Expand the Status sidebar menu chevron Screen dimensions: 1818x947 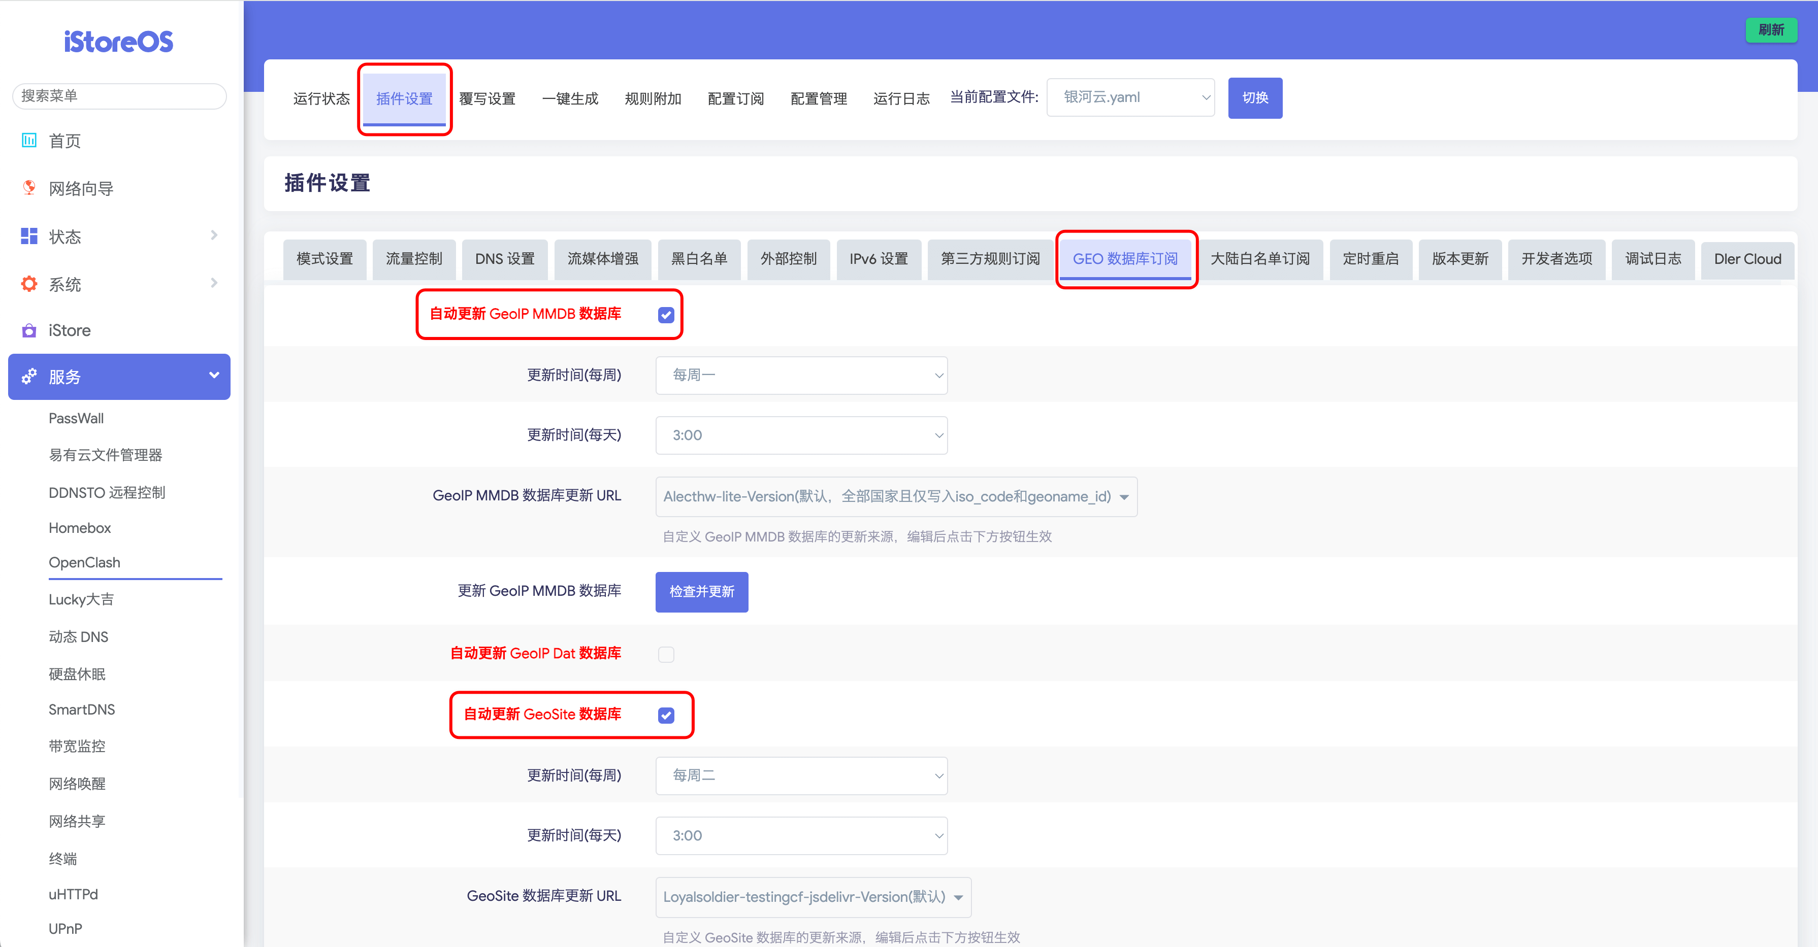pos(214,235)
